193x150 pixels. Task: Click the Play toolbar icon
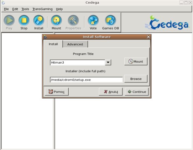pyautogui.click(x=9, y=22)
